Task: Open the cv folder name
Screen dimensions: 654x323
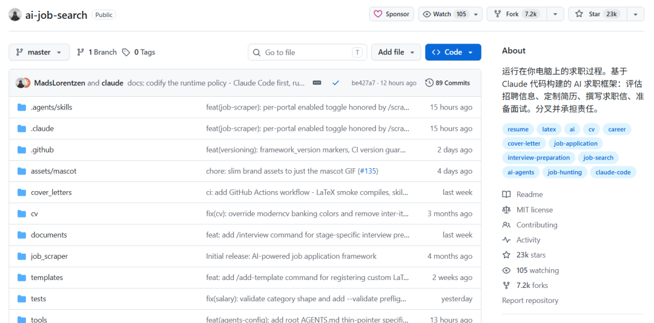Action: (x=34, y=214)
